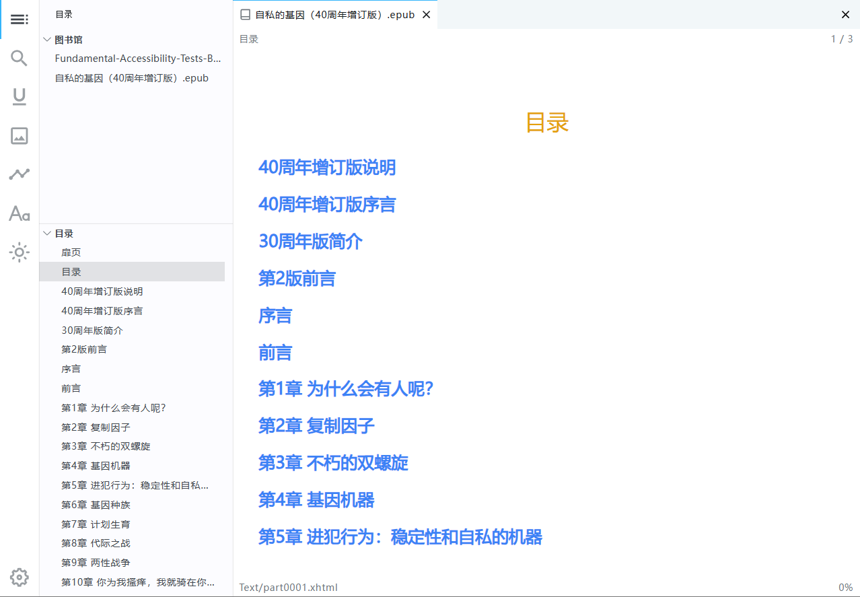
Task: Click the Text/part0001.xhtml status path
Action: point(289,588)
